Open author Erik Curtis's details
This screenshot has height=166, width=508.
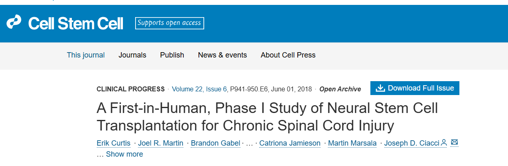click(114, 143)
